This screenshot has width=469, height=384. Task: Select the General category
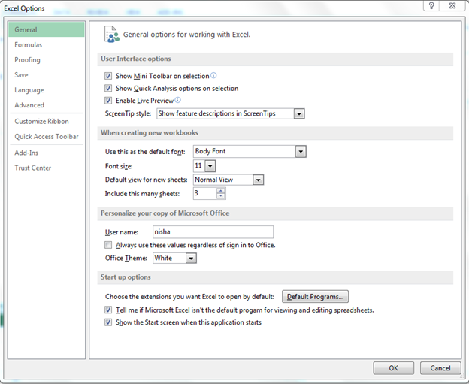click(x=47, y=29)
